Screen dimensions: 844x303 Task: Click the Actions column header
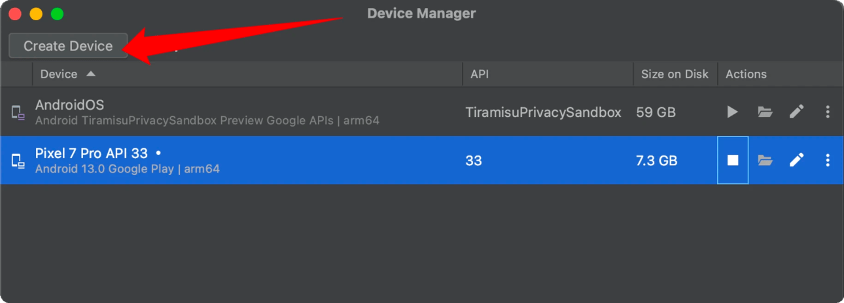point(746,74)
